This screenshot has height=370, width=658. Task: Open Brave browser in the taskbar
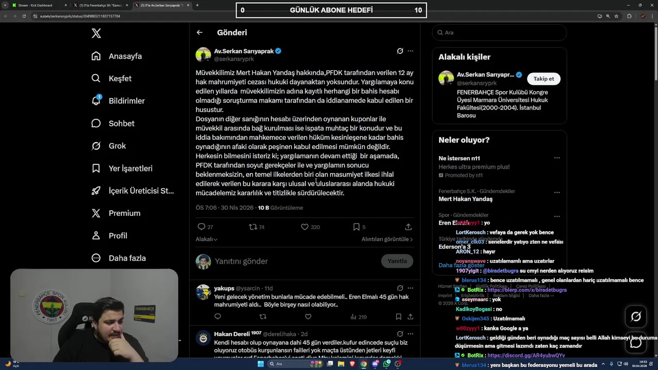[x=352, y=364]
